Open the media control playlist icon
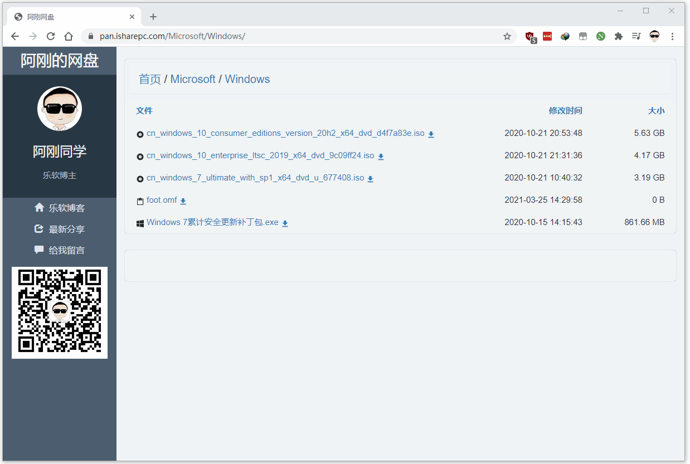The height and width of the screenshot is (464, 690). [636, 36]
